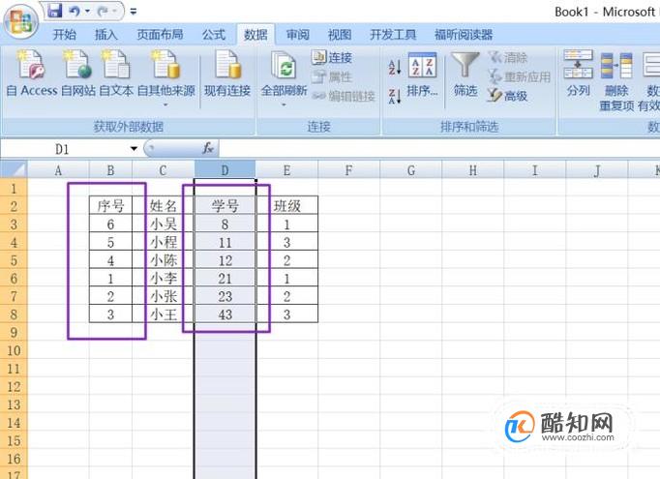This screenshot has width=660, height=479.
Task: Switch to the 插入 tab
Action: tap(105, 35)
